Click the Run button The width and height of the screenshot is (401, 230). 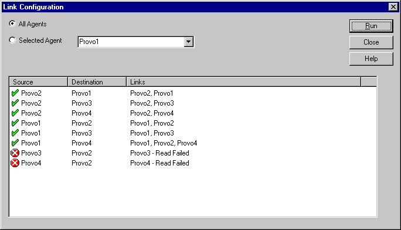point(371,26)
